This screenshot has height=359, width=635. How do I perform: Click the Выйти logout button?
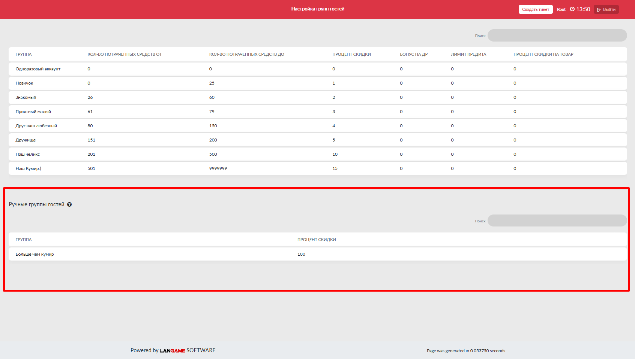(x=606, y=9)
